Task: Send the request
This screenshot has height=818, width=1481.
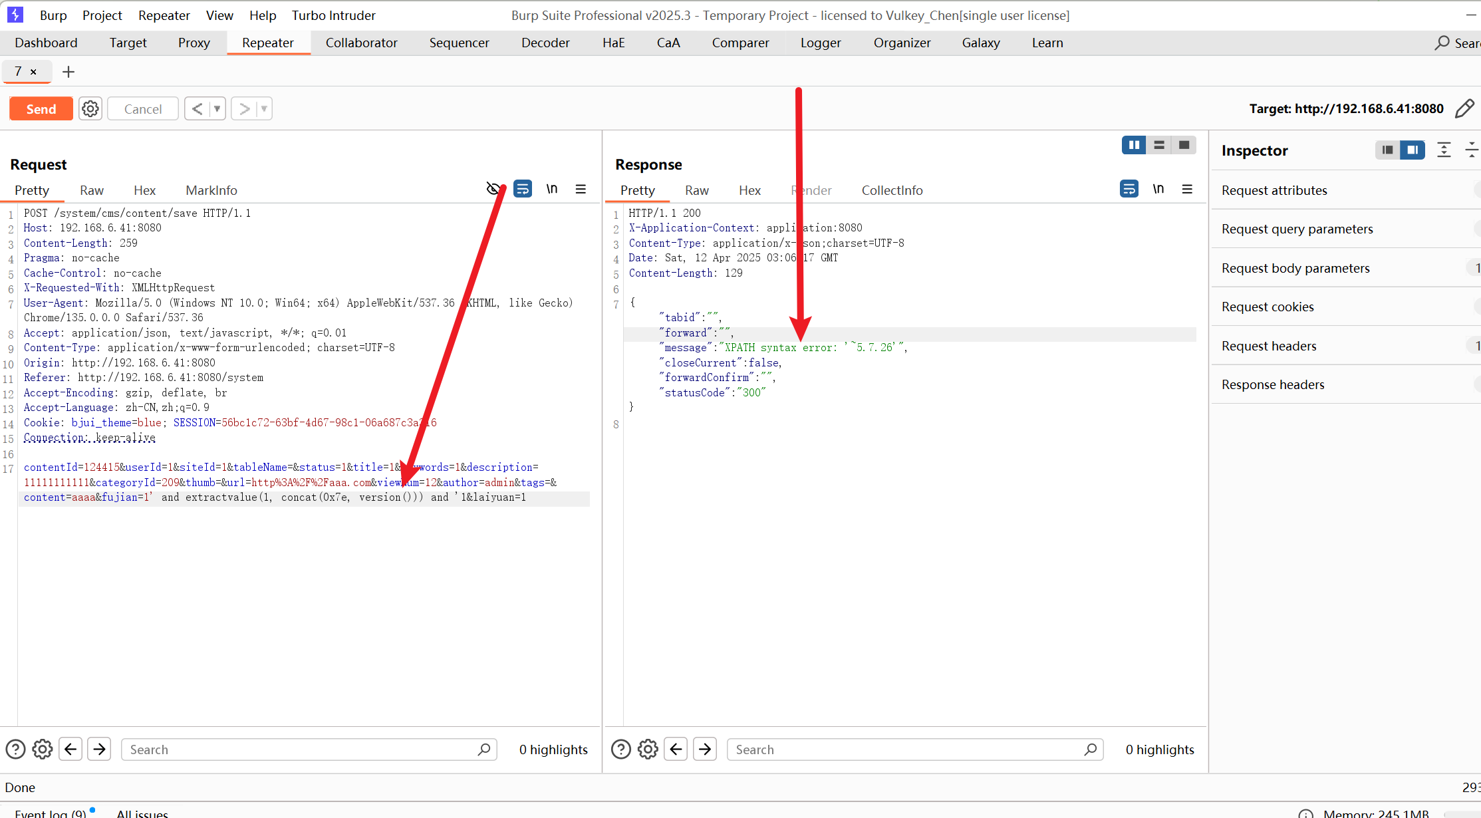Action: click(41, 109)
